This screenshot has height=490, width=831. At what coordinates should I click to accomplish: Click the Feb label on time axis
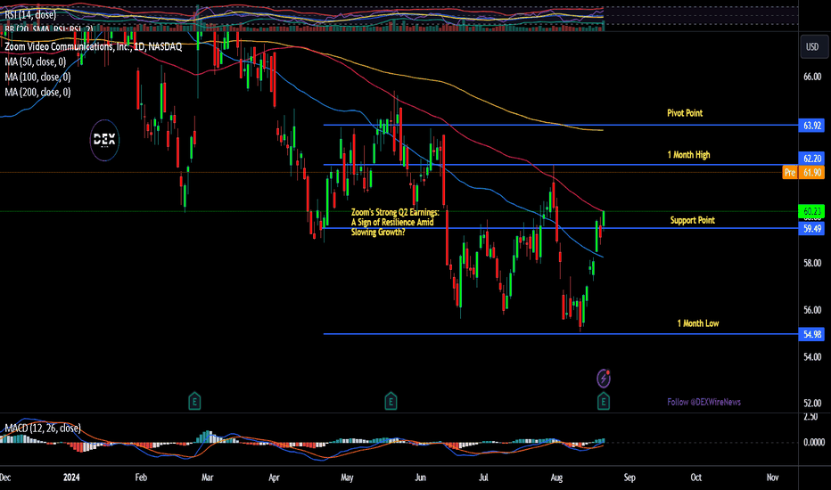pos(141,478)
